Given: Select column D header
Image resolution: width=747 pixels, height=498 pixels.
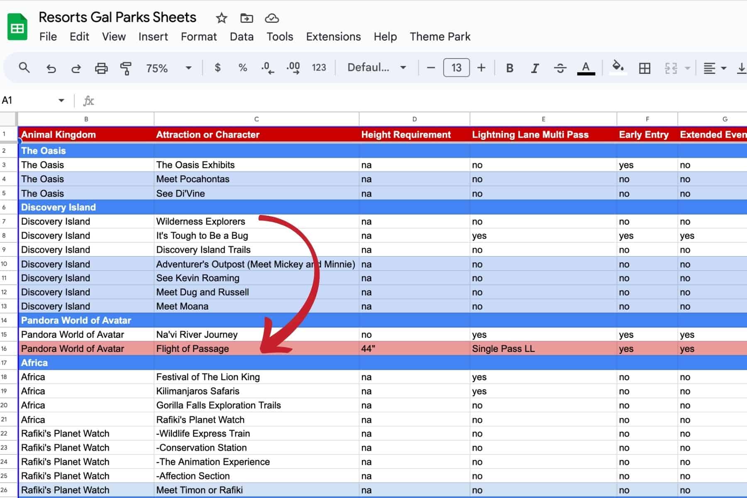Looking at the screenshot, I should pos(414,119).
